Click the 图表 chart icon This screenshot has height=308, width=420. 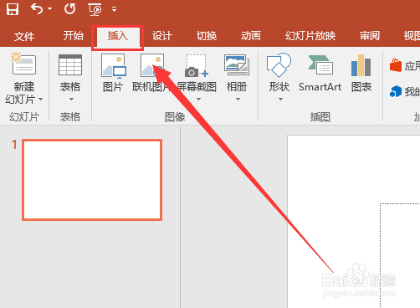[361, 65]
